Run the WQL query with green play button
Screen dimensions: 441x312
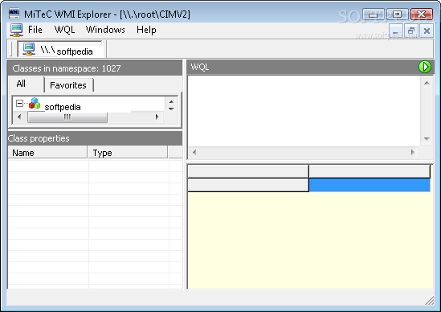point(425,67)
